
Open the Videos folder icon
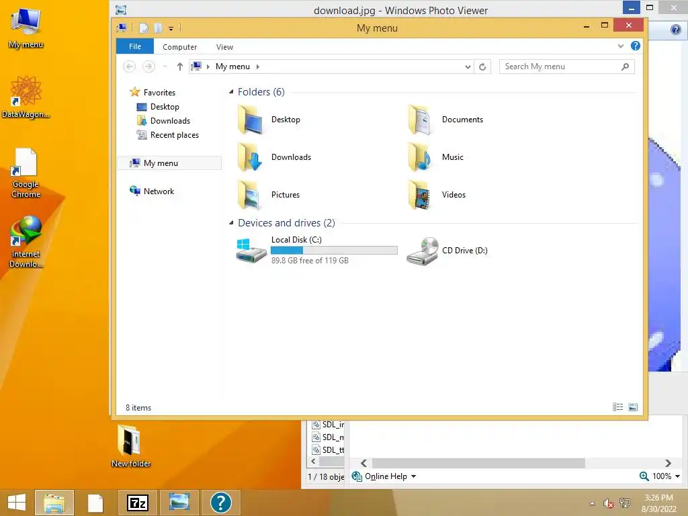[x=421, y=195]
